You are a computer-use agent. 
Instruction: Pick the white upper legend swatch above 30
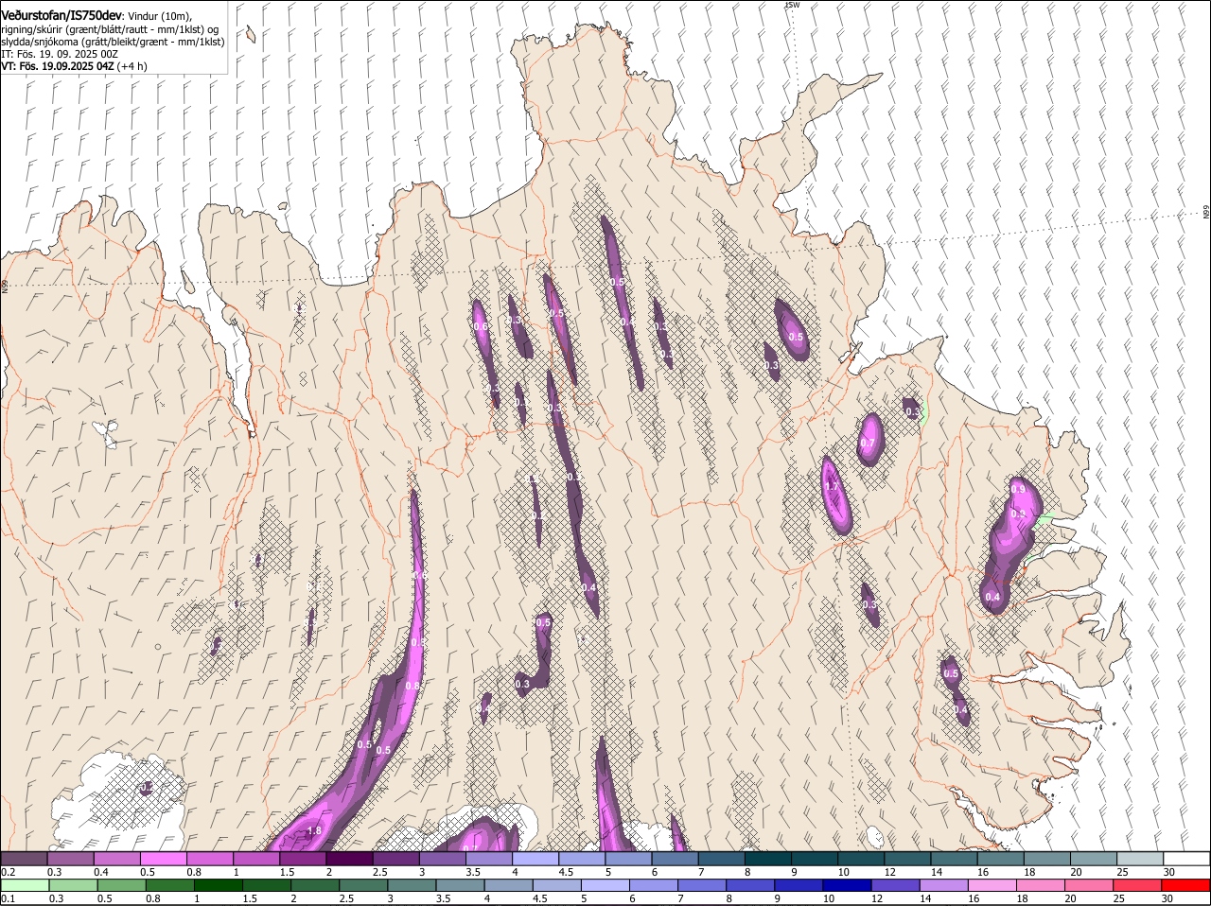click(1186, 858)
